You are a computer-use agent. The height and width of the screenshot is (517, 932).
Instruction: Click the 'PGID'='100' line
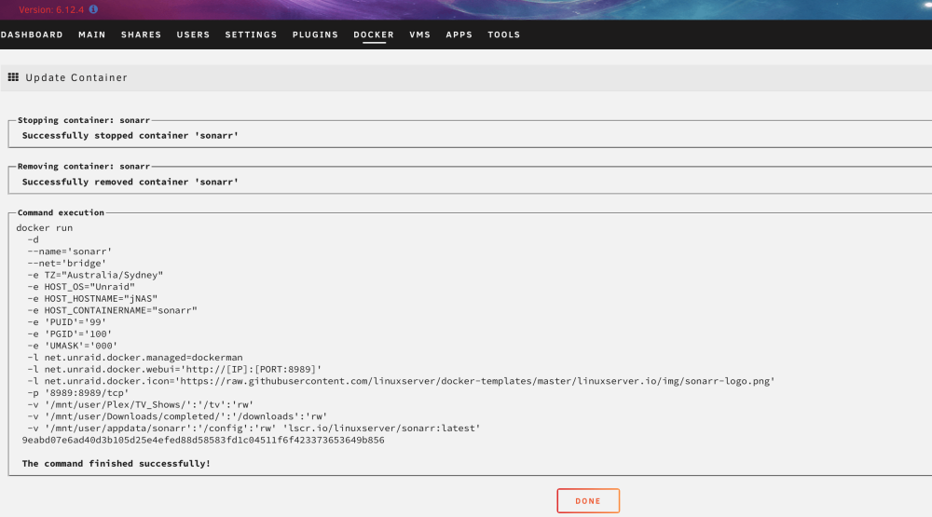point(70,334)
